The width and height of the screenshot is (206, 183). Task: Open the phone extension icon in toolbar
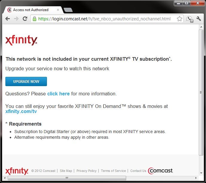click(x=190, y=19)
